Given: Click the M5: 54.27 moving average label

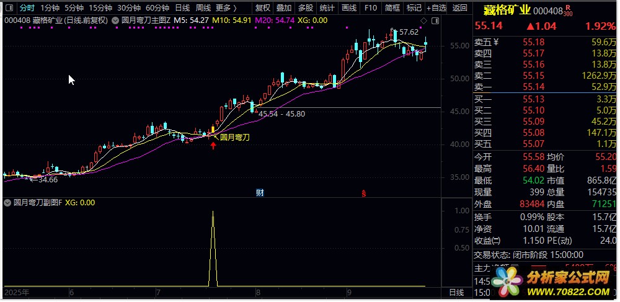Looking at the screenshot, I should 192,20.
